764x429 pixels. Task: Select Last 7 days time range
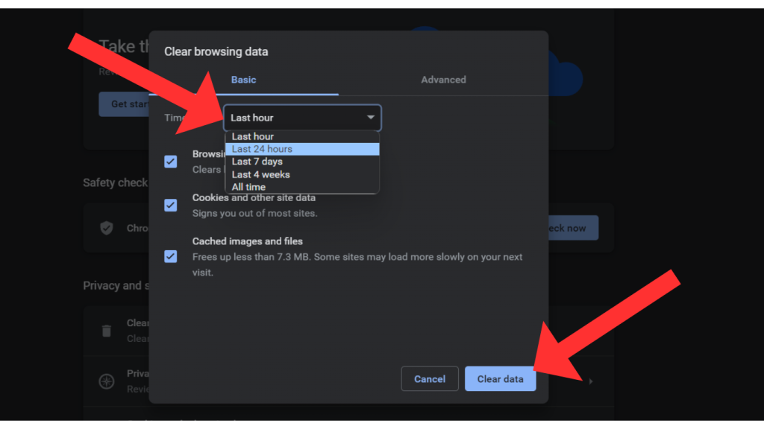click(x=257, y=162)
